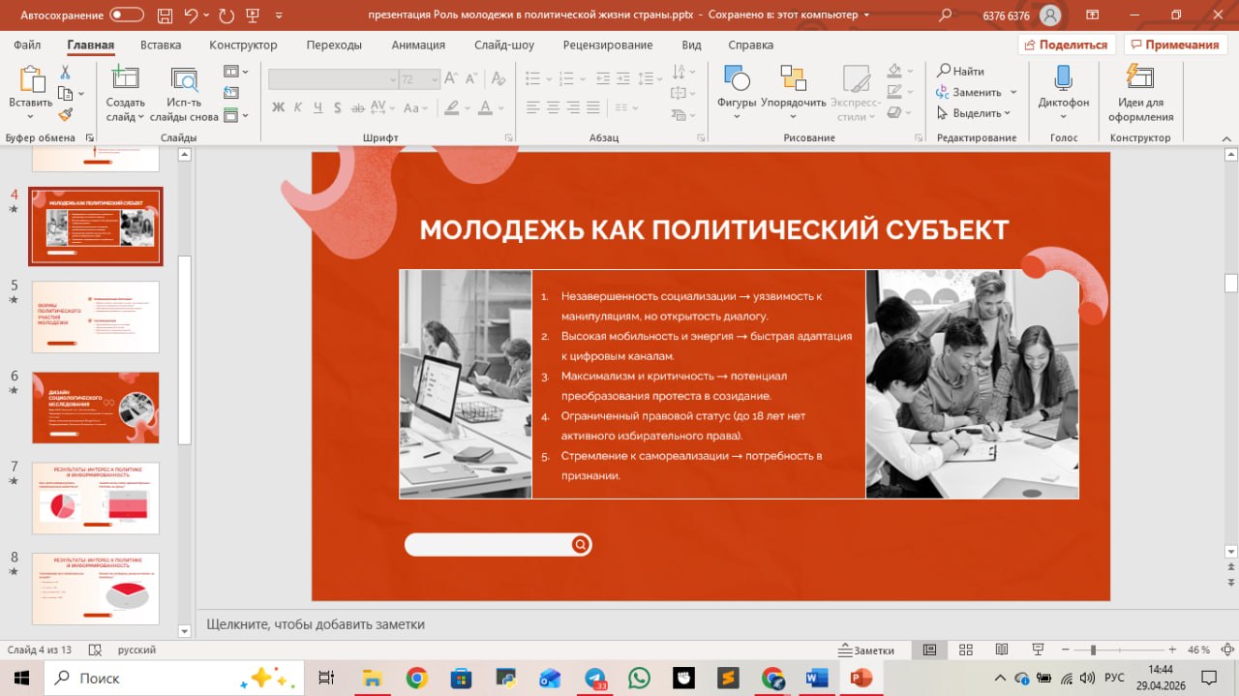
Task: Toggle italic К formatting
Action: click(300, 107)
